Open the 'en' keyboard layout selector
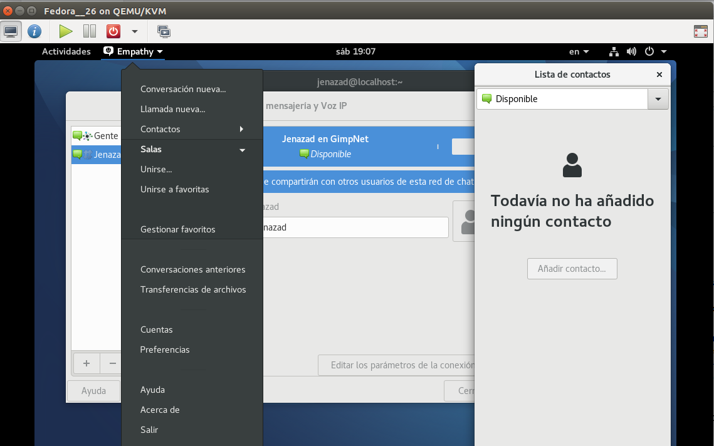This screenshot has height=446, width=714. (579, 51)
